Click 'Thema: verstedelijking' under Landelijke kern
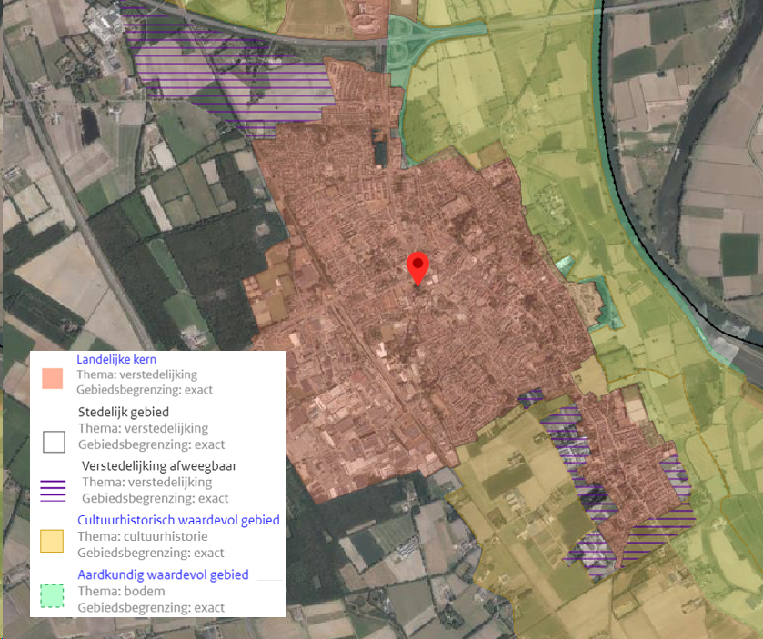763x639 pixels. pyautogui.click(x=136, y=374)
